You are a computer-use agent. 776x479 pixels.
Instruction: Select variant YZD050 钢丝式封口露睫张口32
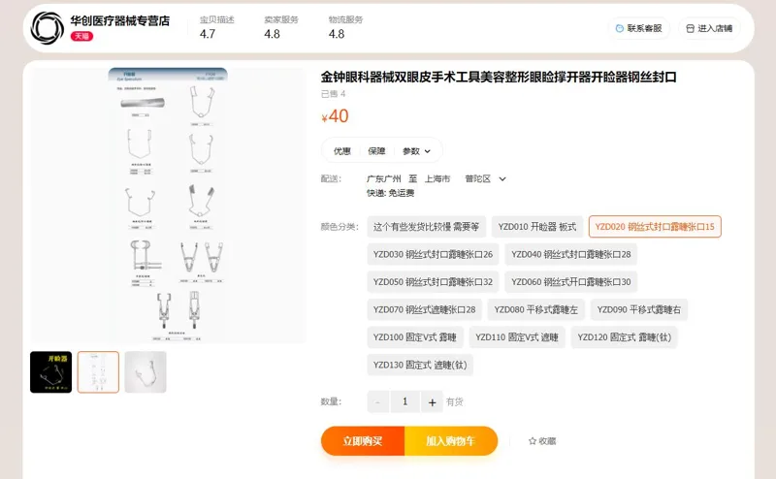coord(433,282)
